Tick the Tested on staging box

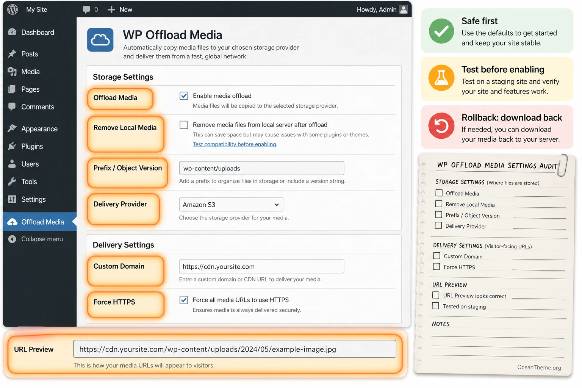pyautogui.click(x=436, y=306)
